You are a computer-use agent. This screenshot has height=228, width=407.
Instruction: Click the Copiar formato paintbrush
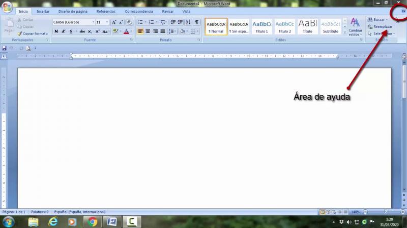coord(32,33)
